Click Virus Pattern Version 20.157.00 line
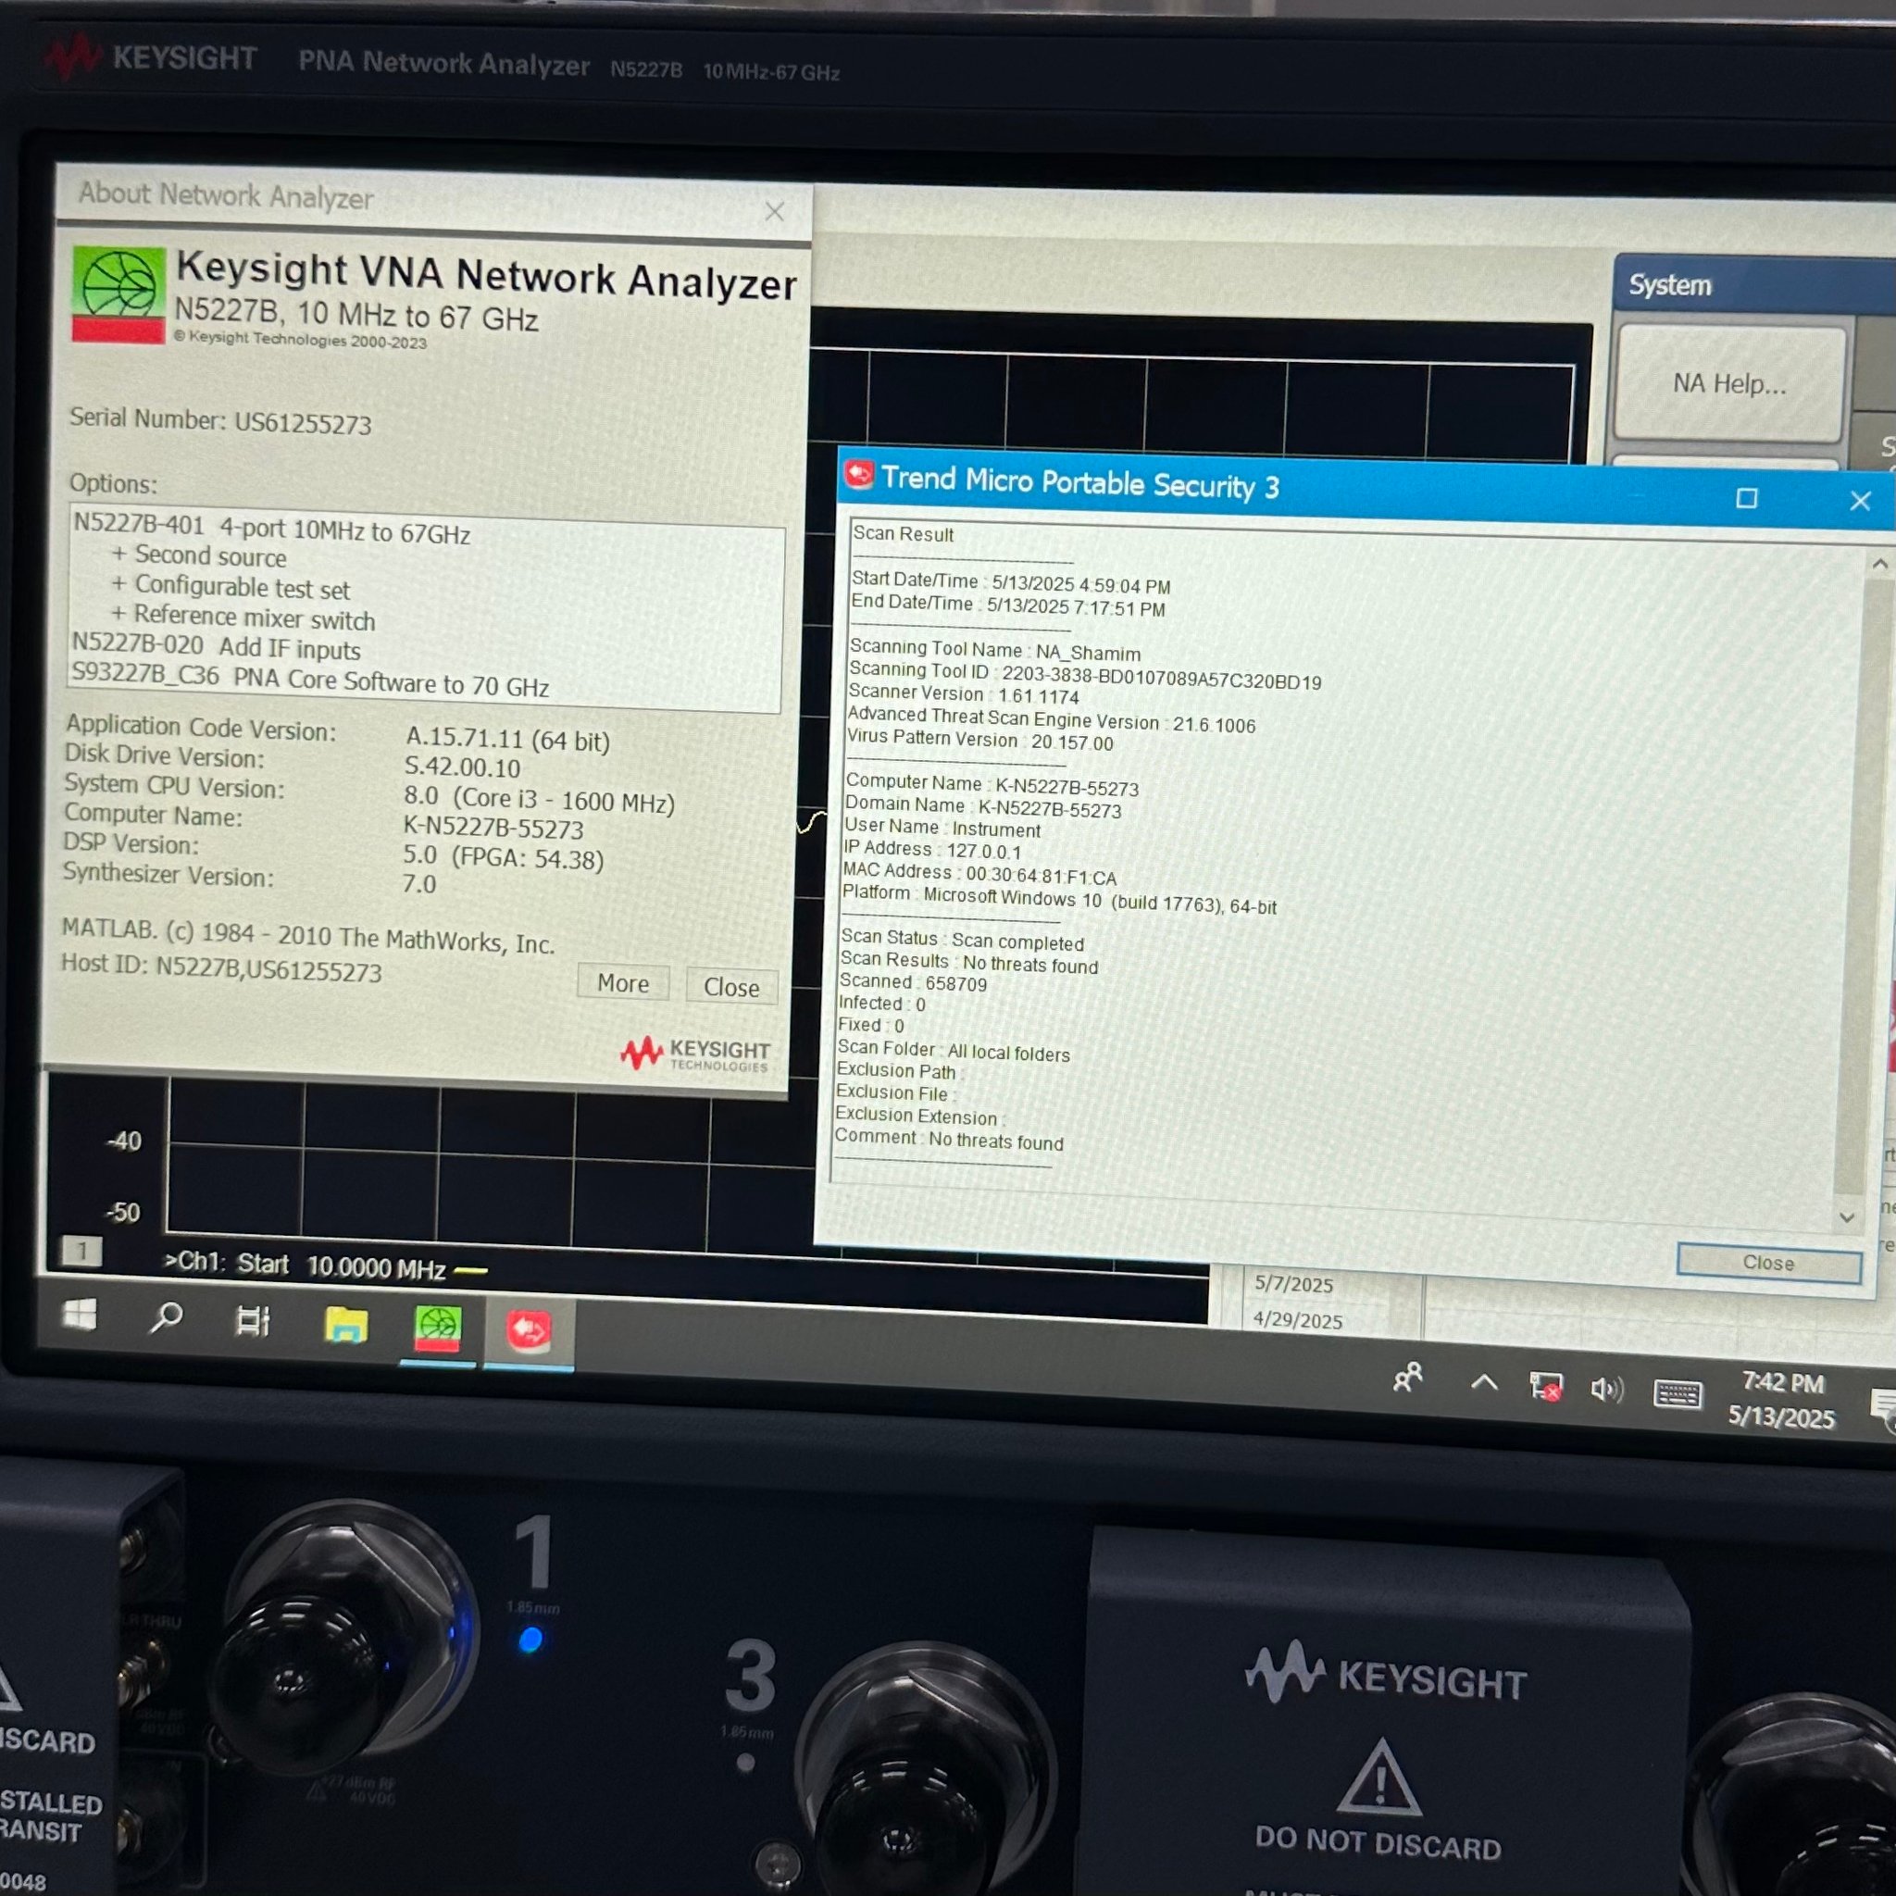The height and width of the screenshot is (1896, 1896). [980, 740]
